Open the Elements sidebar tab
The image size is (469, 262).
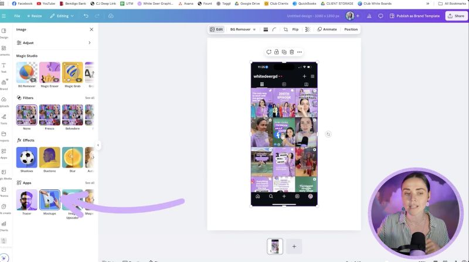4,50
